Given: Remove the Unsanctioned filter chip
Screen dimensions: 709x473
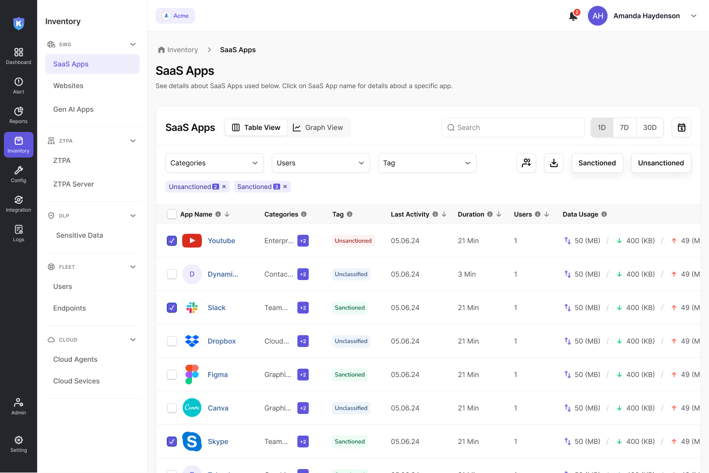Looking at the screenshot, I should 224,187.
